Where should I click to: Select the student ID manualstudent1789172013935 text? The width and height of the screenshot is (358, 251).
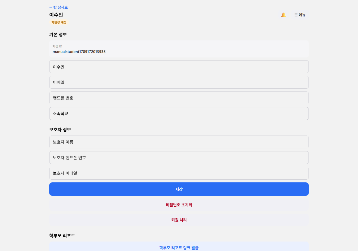pyautogui.click(x=79, y=52)
